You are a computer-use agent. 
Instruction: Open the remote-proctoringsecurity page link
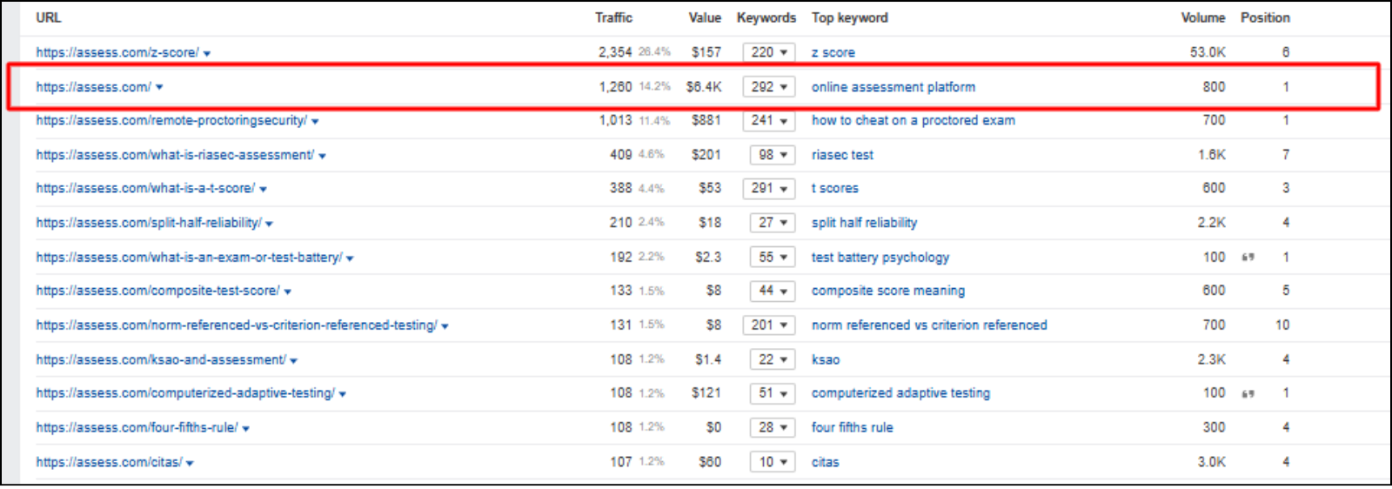click(x=171, y=120)
